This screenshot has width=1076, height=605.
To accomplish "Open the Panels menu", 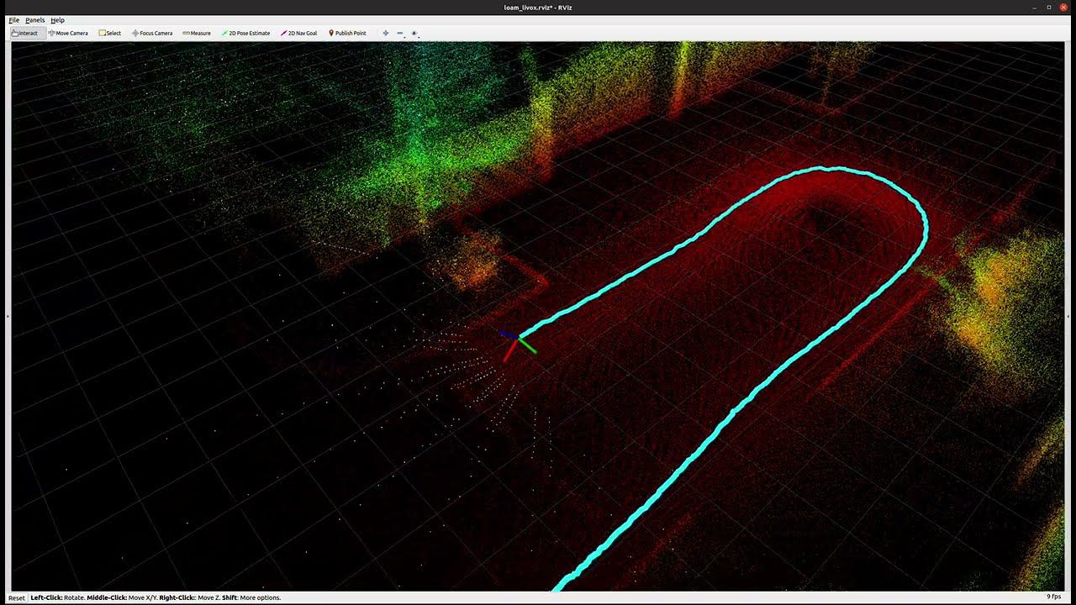I will point(34,20).
